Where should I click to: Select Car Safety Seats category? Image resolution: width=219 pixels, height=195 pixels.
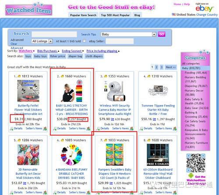click(195, 123)
